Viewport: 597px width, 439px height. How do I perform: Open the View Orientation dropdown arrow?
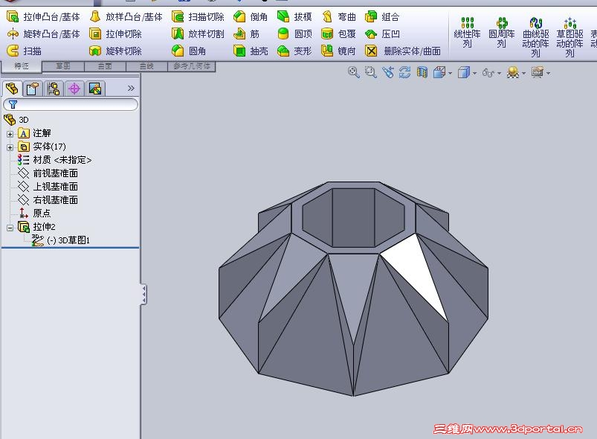pos(450,73)
